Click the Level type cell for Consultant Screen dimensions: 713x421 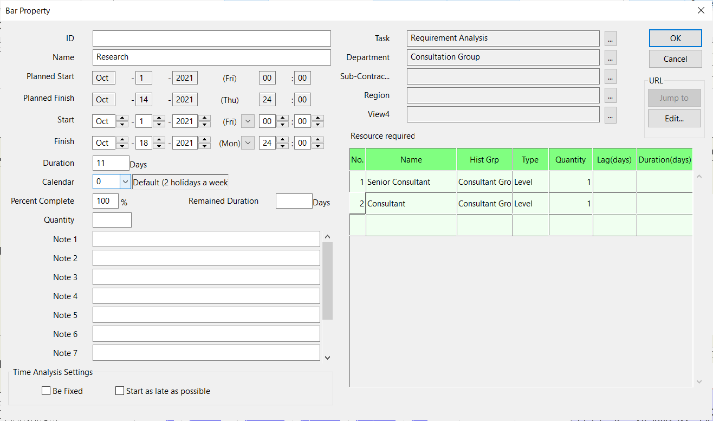530,204
